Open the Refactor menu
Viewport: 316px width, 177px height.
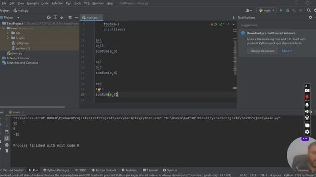[x=57, y=3]
